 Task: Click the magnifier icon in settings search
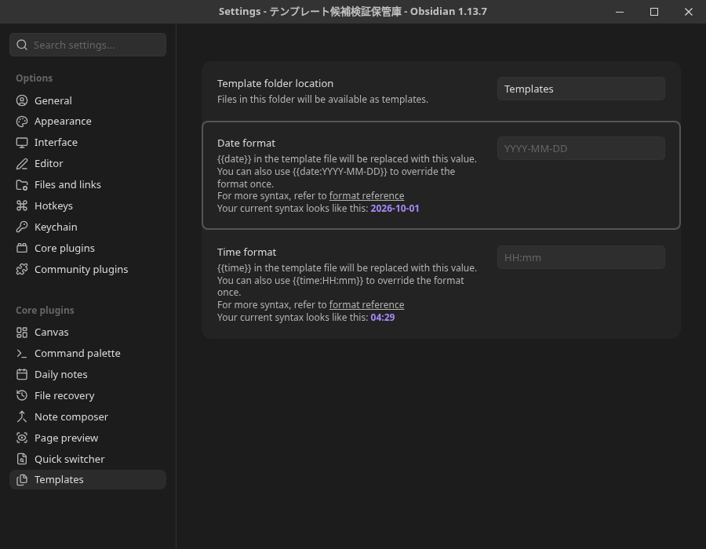click(x=22, y=45)
